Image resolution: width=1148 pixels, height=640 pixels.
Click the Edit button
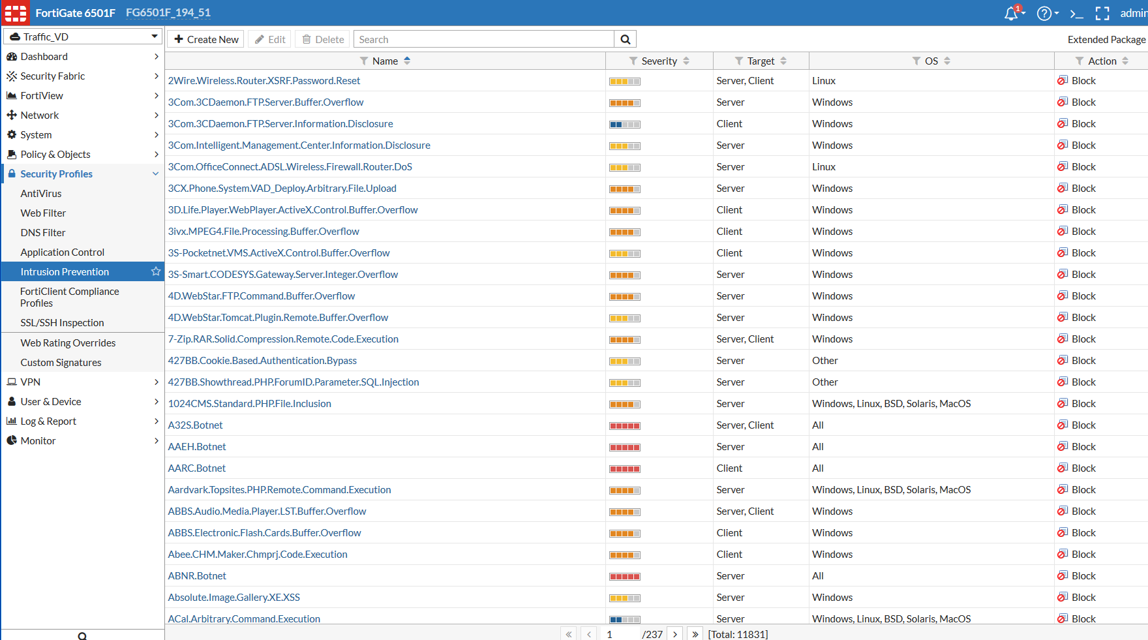coord(270,39)
